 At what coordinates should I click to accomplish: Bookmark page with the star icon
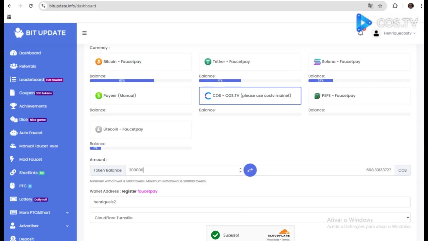pos(380,6)
